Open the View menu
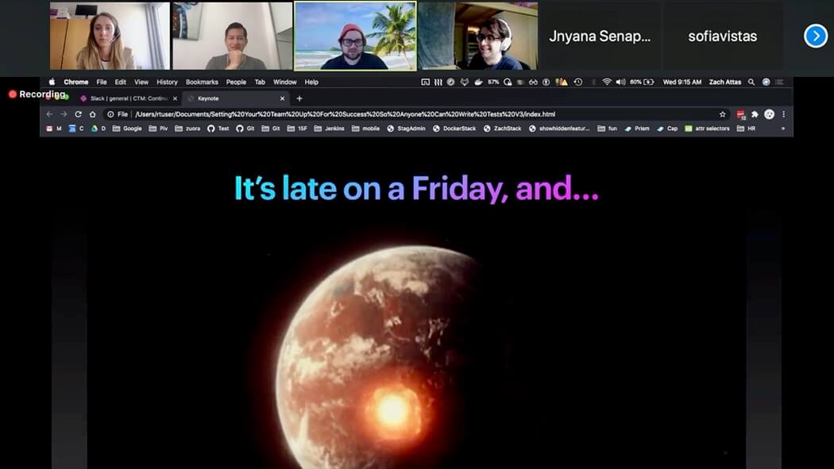The width and height of the screenshot is (834, 469). point(141,83)
